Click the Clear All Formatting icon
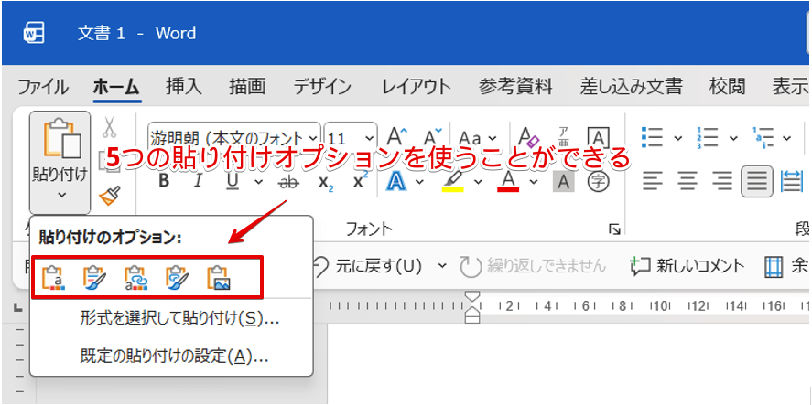This screenshot has width=812, height=405. click(529, 137)
